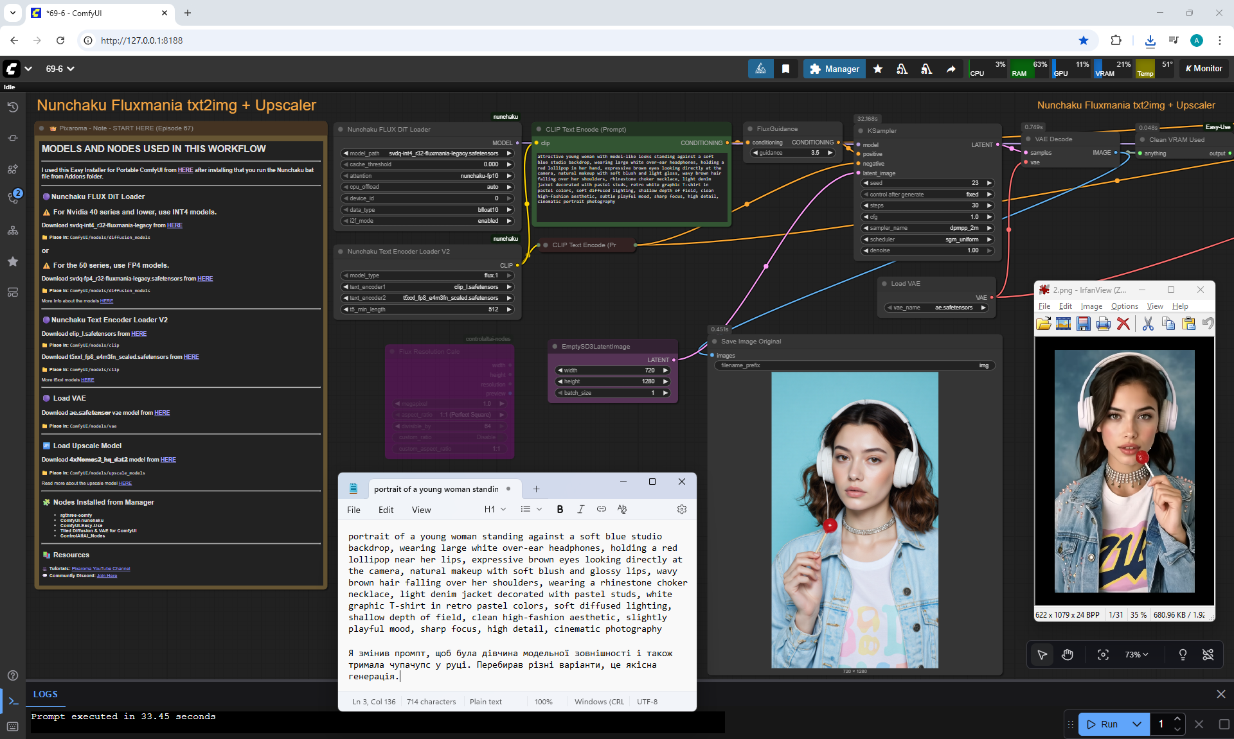Click the KSampler steps value field

(927, 205)
